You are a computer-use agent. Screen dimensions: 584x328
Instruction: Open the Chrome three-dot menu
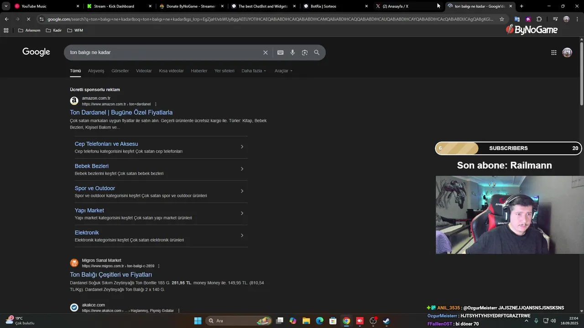click(x=577, y=19)
